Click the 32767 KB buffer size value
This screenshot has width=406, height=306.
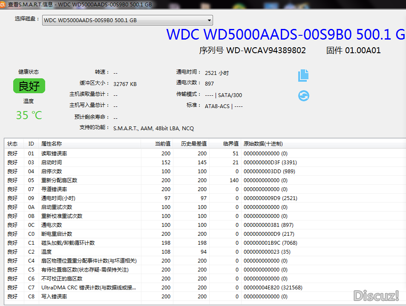tap(125, 84)
